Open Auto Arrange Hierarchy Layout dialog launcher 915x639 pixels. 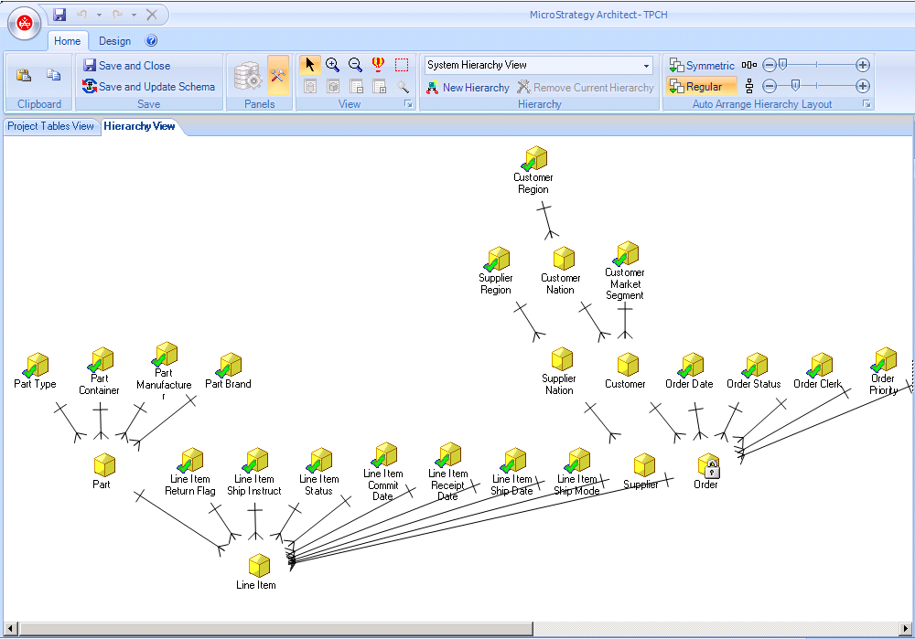(x=867, y=104)
